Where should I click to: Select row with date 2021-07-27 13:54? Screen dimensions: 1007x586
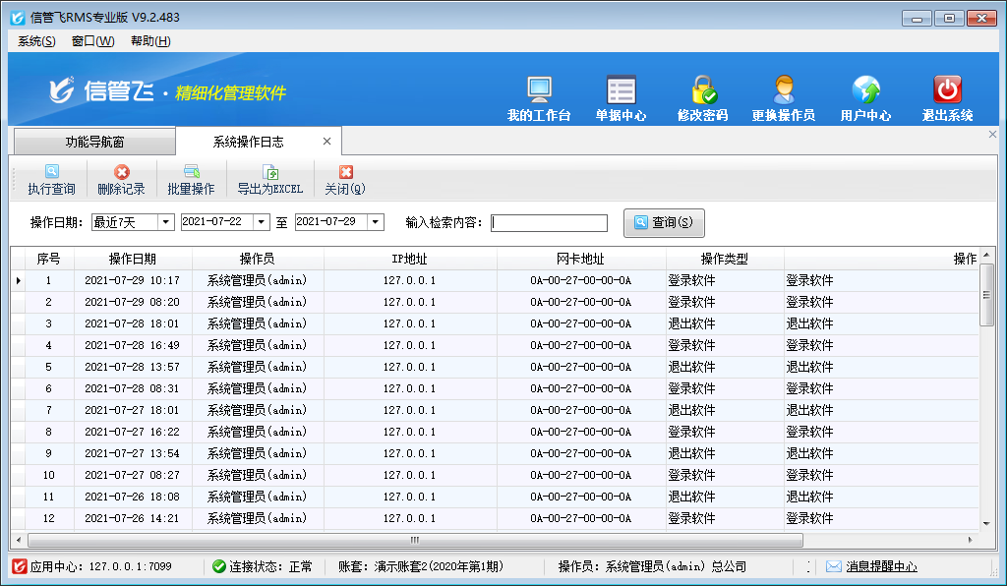(496, 453)
